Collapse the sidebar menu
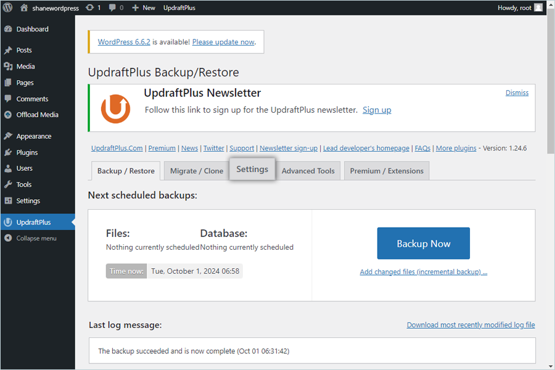Viewport: 555px width, 370px height. pyautogui.click(x=38, y=238)
